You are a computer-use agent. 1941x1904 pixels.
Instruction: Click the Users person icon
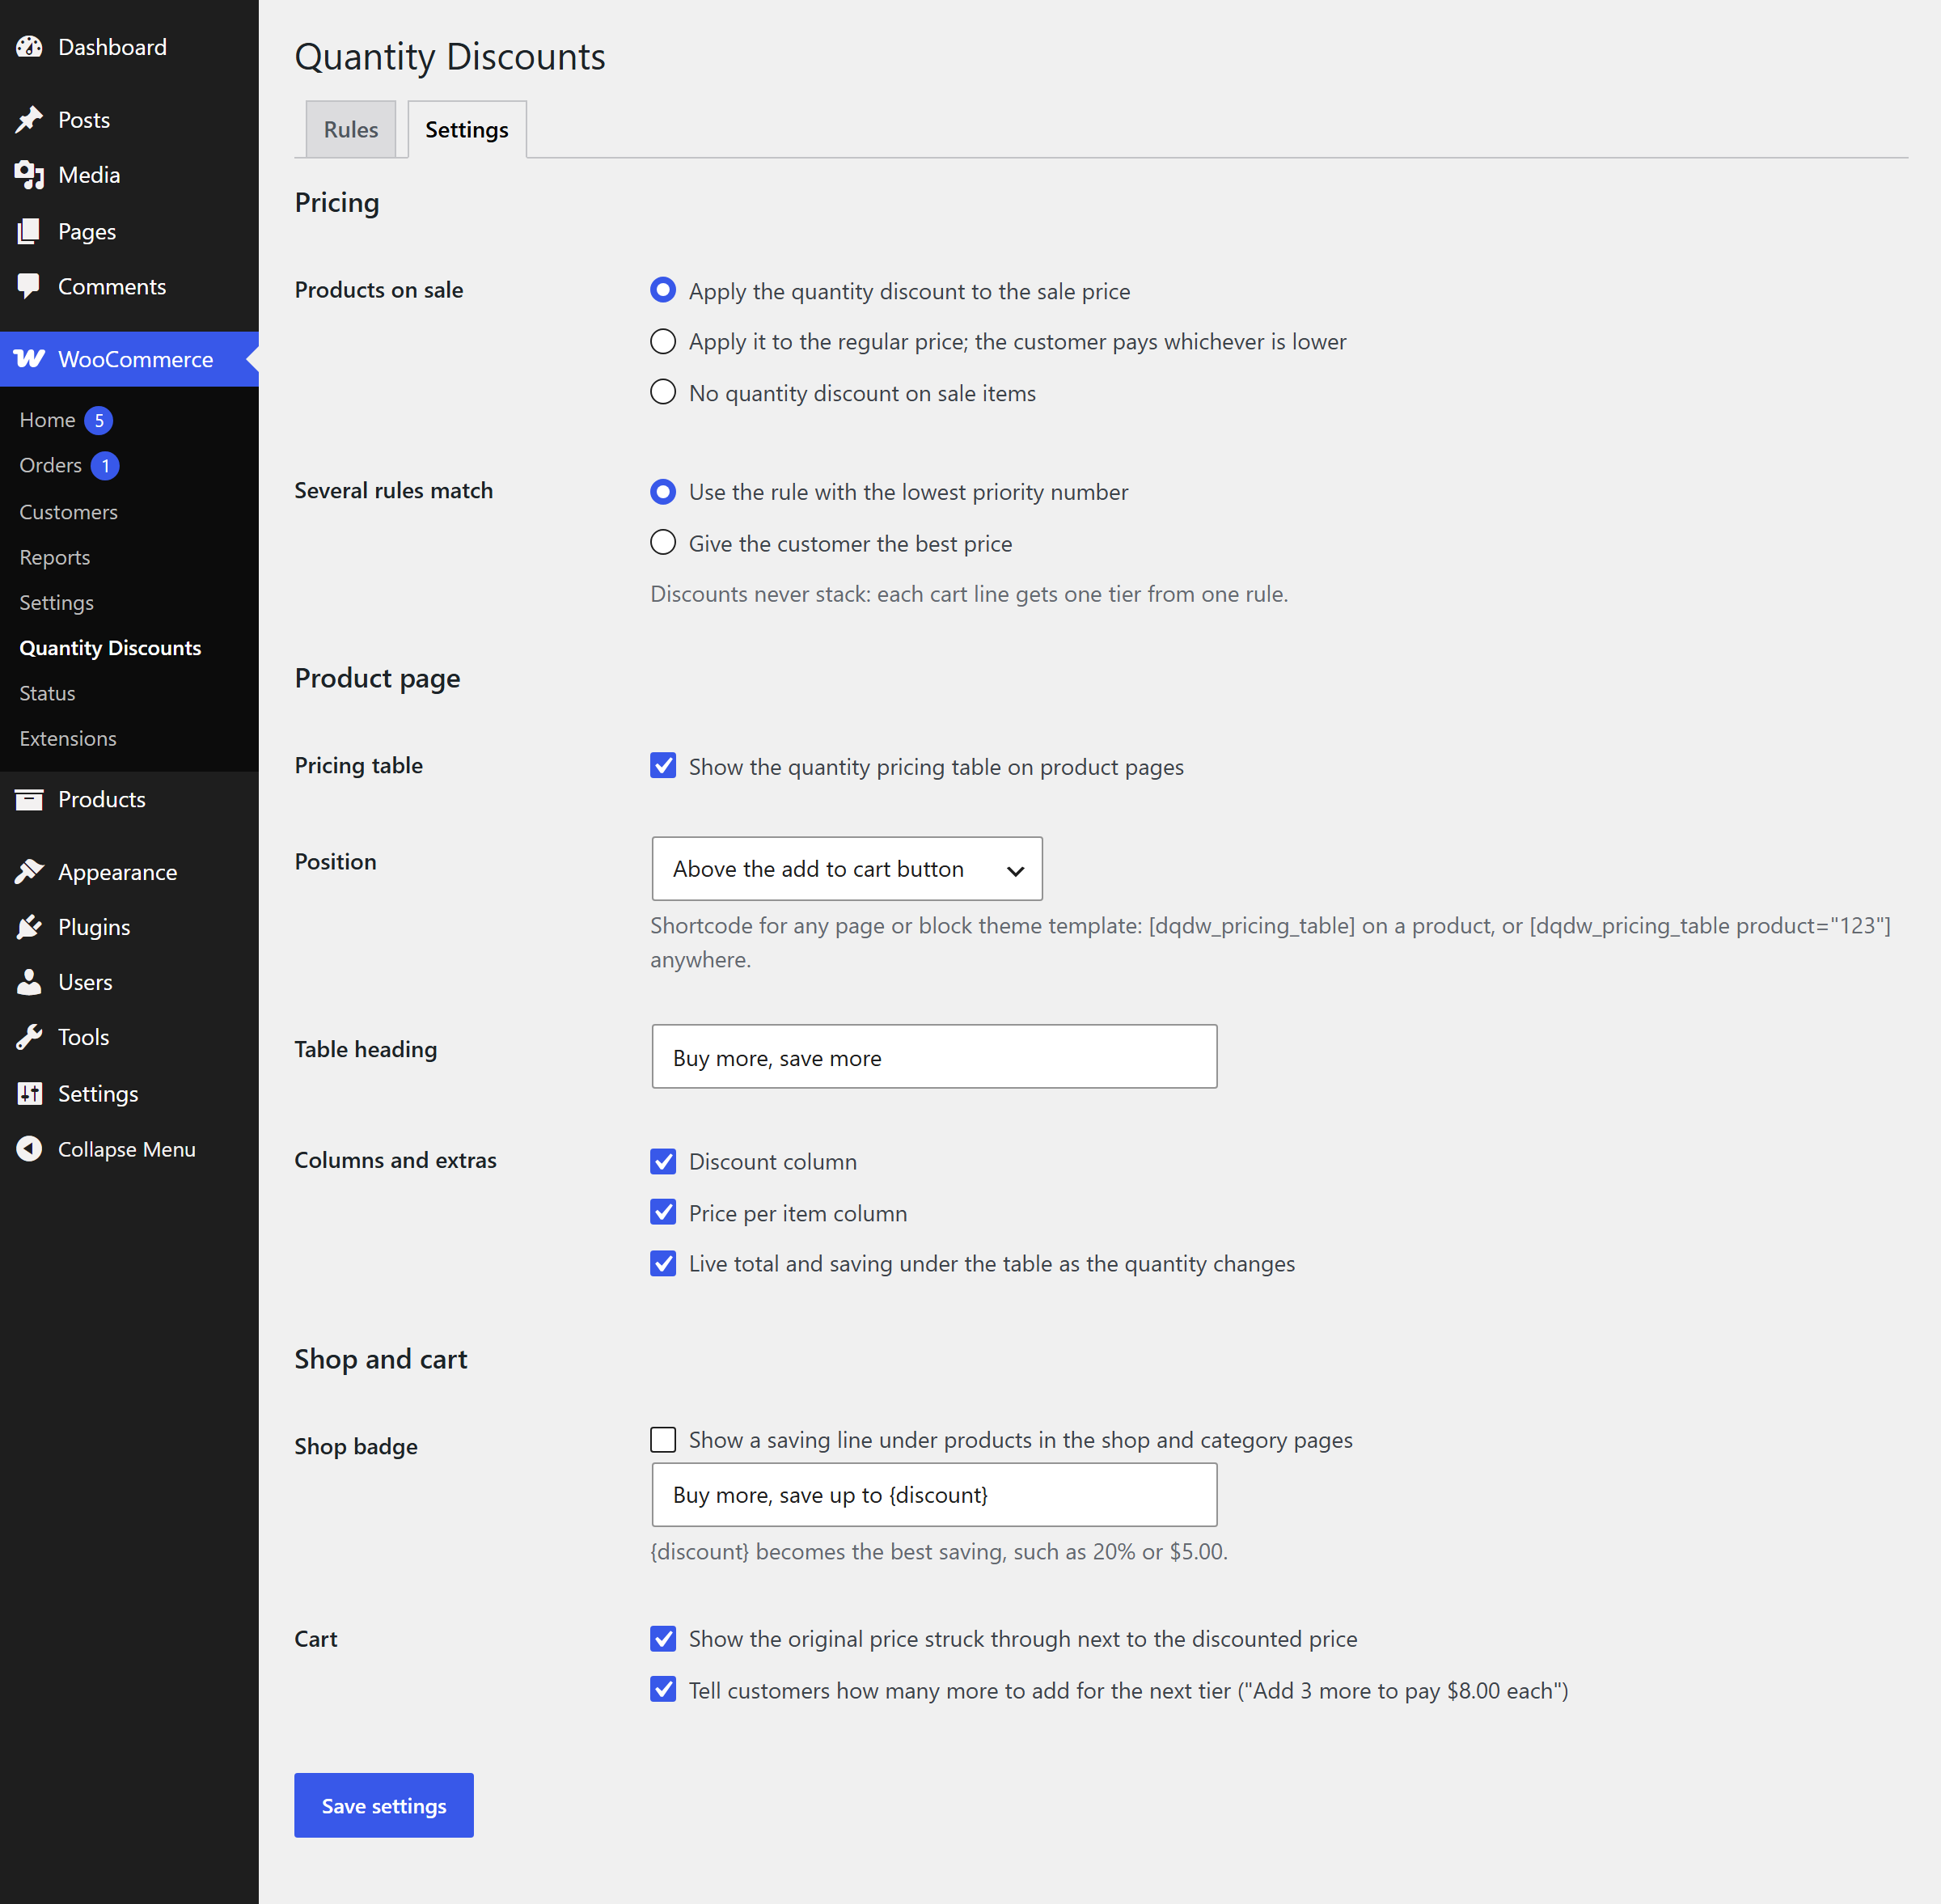coord(29,982)
